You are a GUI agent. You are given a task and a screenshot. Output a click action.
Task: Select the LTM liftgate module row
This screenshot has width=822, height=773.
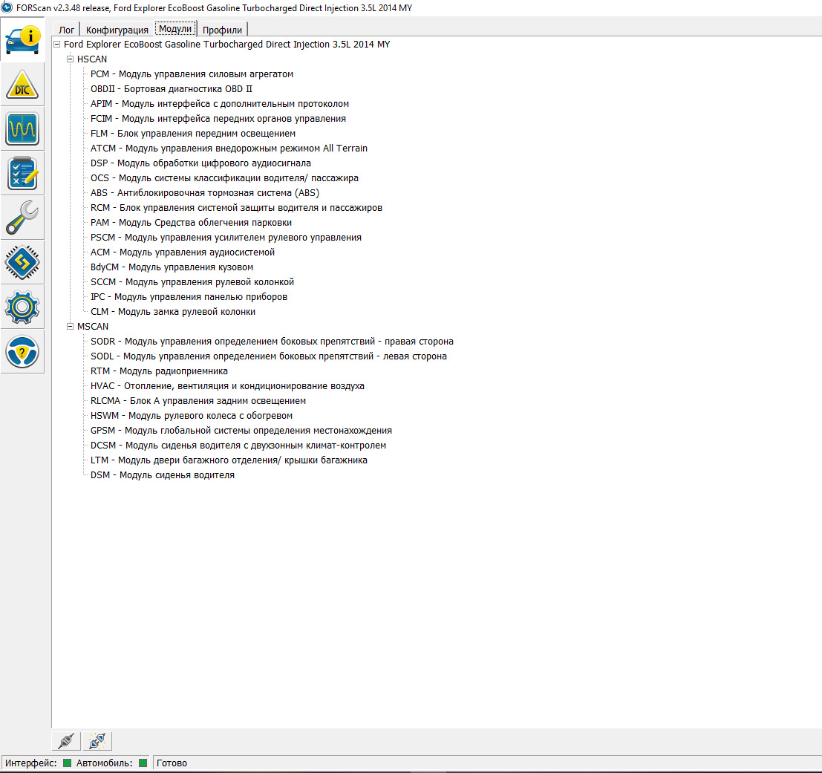pyautogui.click(x=229, y=460)
